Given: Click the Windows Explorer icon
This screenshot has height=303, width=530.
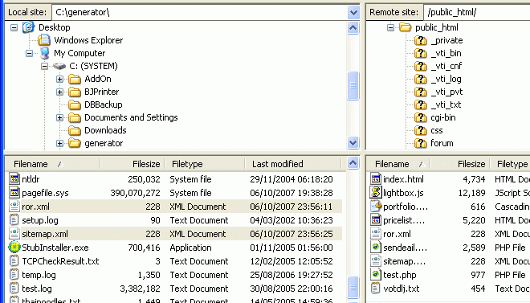Looking at the screenshot, I should tap(44, 40).
